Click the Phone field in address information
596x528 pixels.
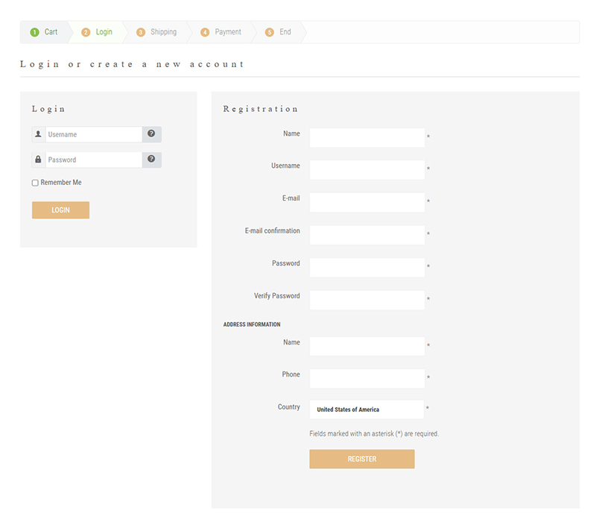(367, 378)
